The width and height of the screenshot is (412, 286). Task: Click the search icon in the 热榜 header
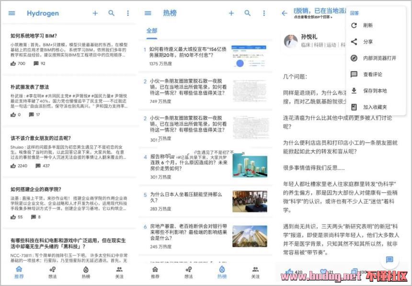(x=247, y=13)
